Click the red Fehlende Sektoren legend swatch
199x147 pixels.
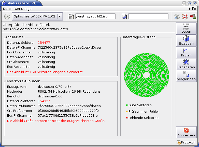[x=127, y=118]
